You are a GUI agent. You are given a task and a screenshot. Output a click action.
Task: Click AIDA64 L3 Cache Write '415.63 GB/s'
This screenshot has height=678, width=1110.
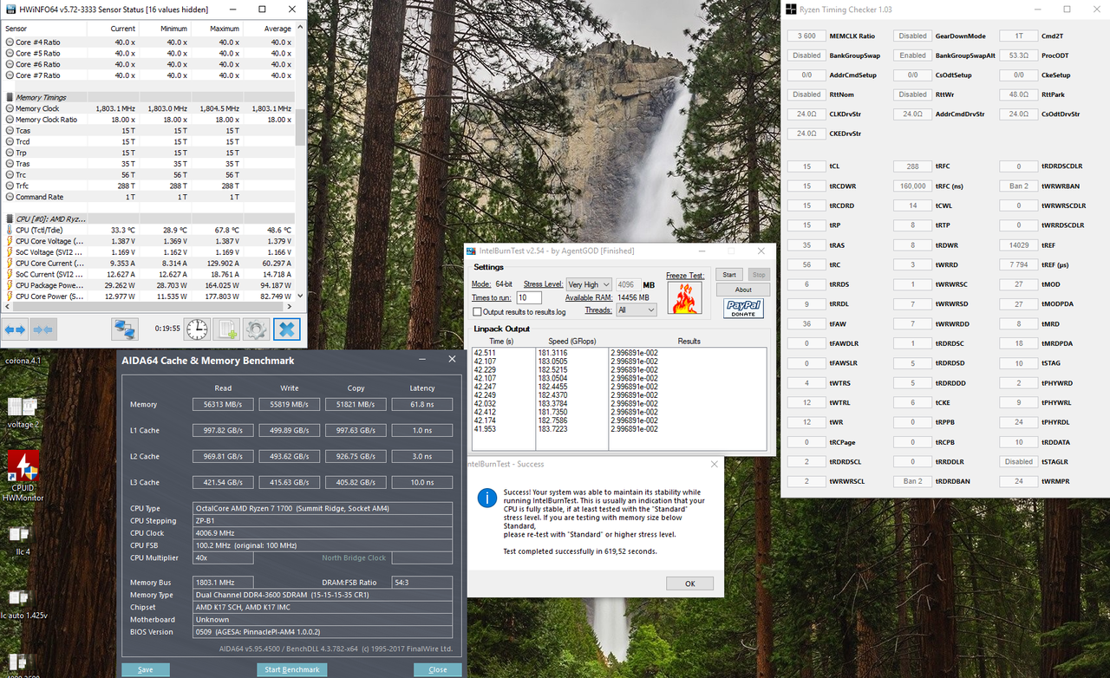[289, 482]
